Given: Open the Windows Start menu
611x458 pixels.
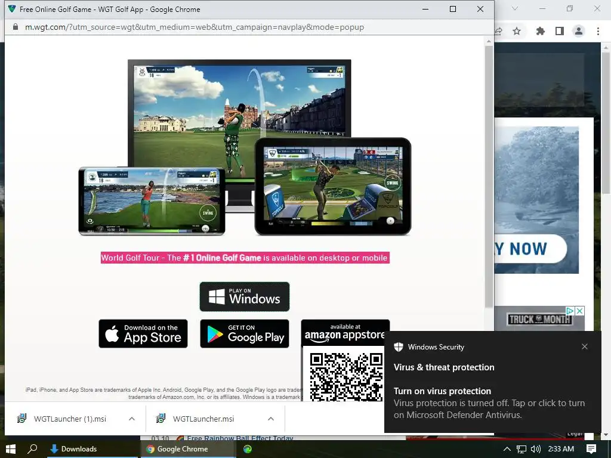Looking at the screenshot, I should (x=11, y=449).
